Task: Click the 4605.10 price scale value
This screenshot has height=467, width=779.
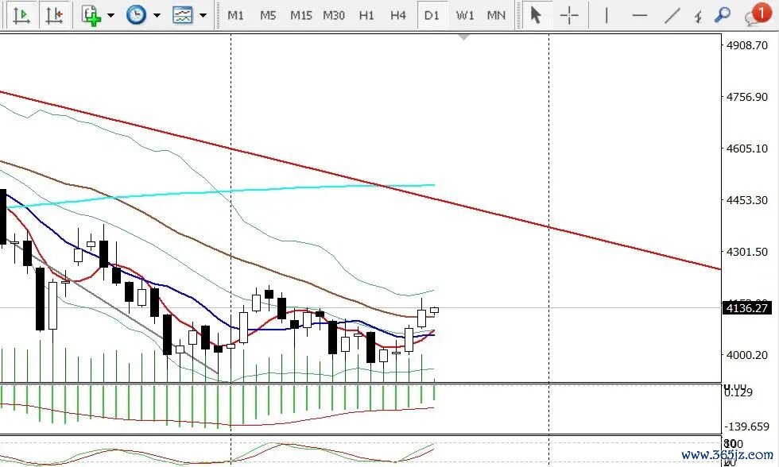Action: click(746, 149)
